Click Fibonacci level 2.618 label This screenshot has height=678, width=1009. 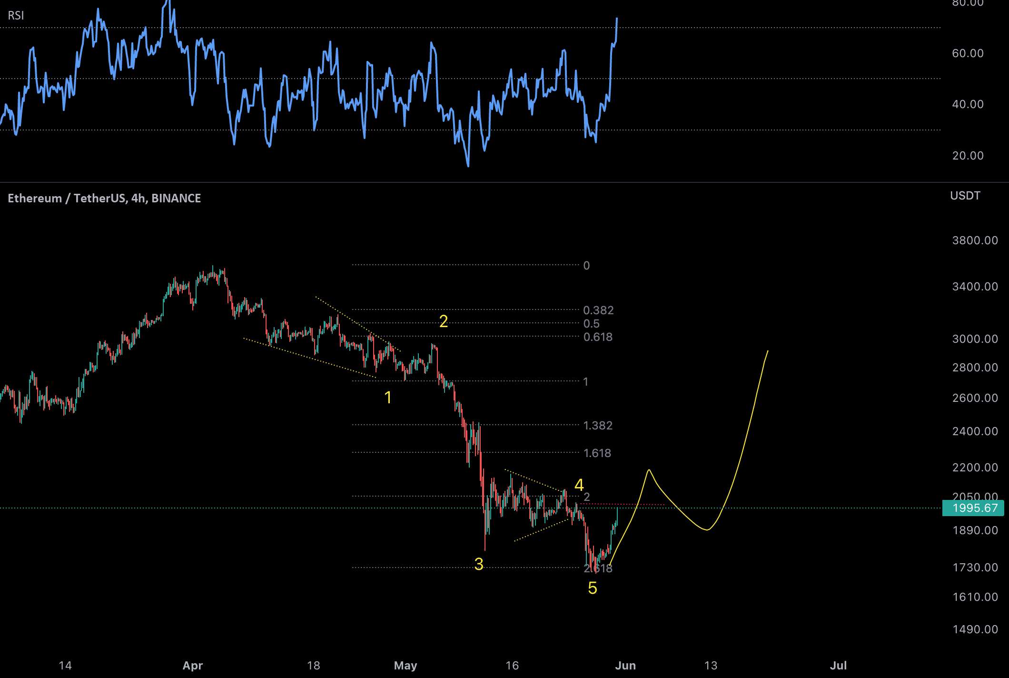tap(598, 568)
